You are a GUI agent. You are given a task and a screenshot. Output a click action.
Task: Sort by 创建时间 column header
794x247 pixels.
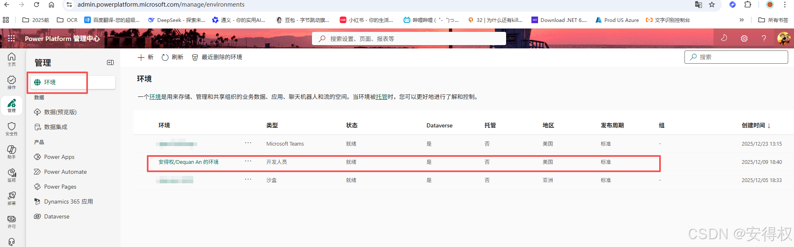[756, 125]
